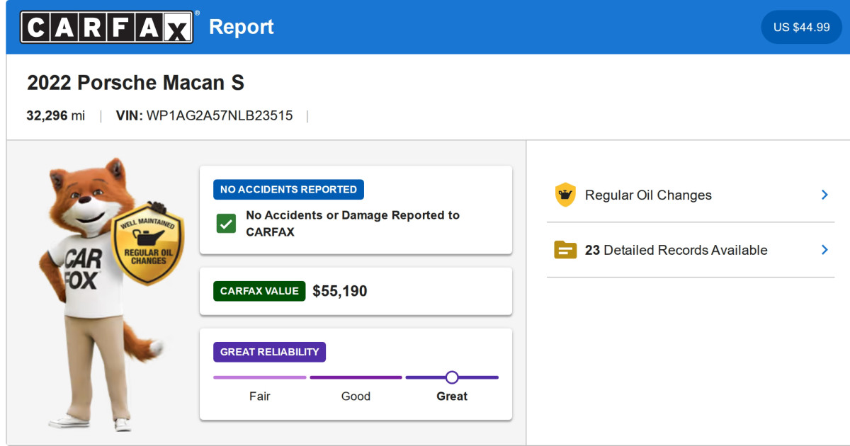Click the 32,296 mi mileage text
The height and width of the screenshot is (446, 850).
point(55,115)
